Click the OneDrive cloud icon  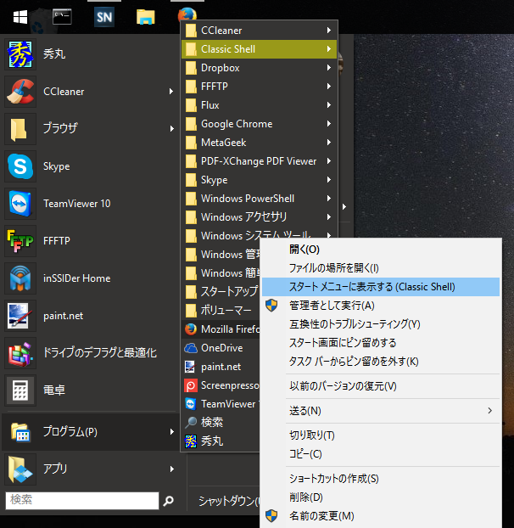coord(191,348)
